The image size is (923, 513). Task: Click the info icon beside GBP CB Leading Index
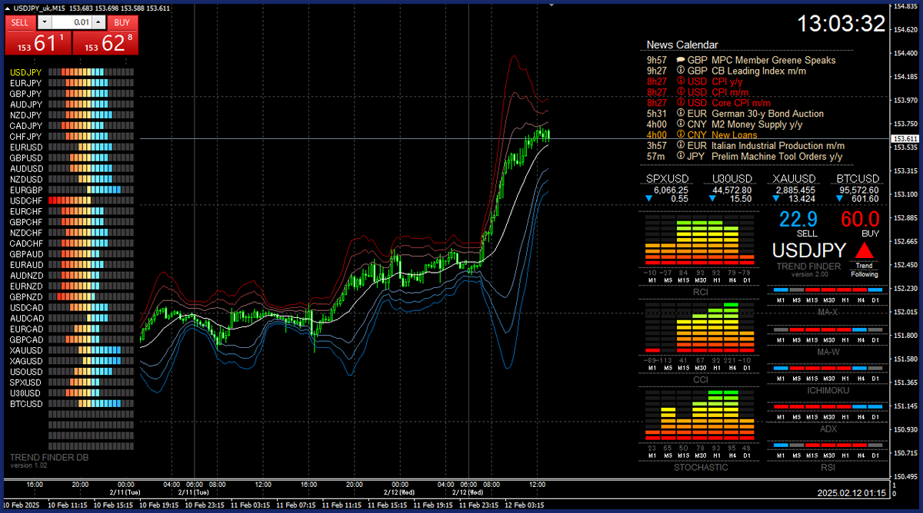(681, 71)
